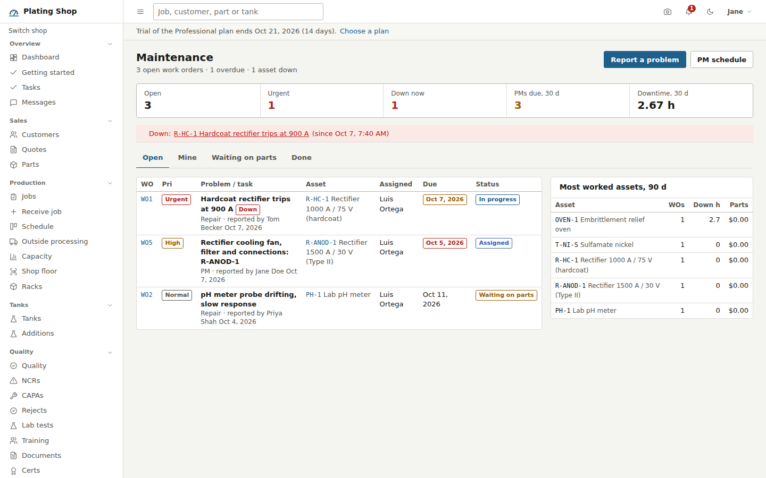The image size is (766, 478).
Task: Open the notifications bell
Action: 689,12
